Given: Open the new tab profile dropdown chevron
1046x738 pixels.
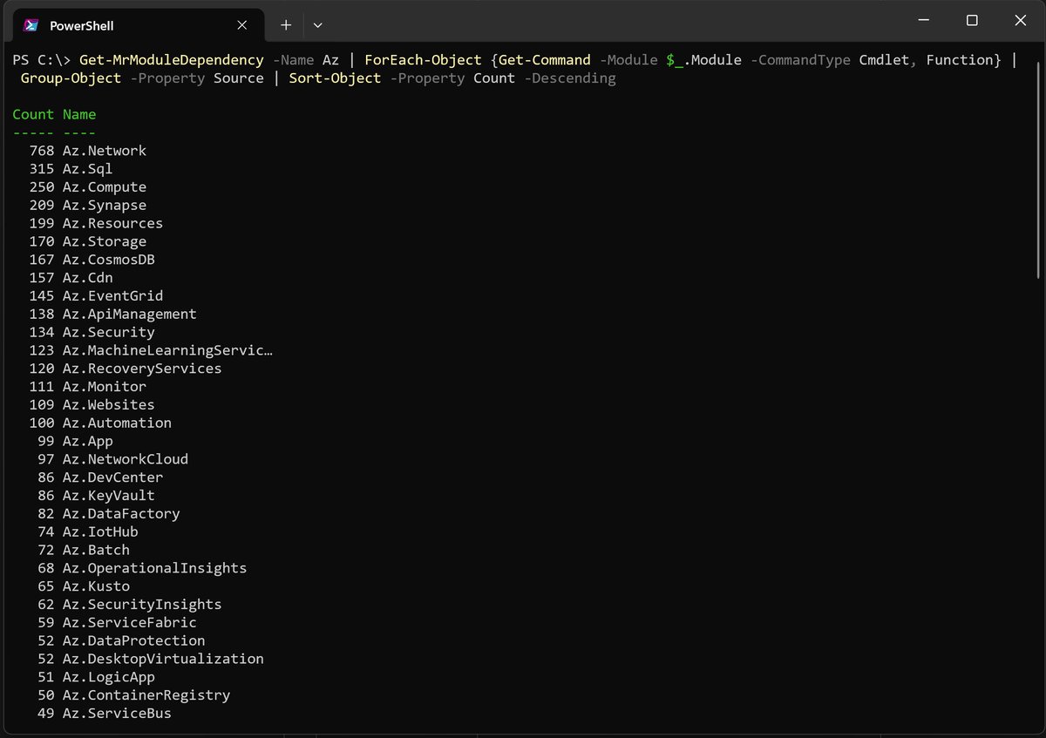Looking at the screenshot, I should [317, 25].
